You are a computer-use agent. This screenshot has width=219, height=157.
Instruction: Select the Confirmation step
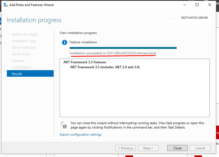tap(22, 67)
